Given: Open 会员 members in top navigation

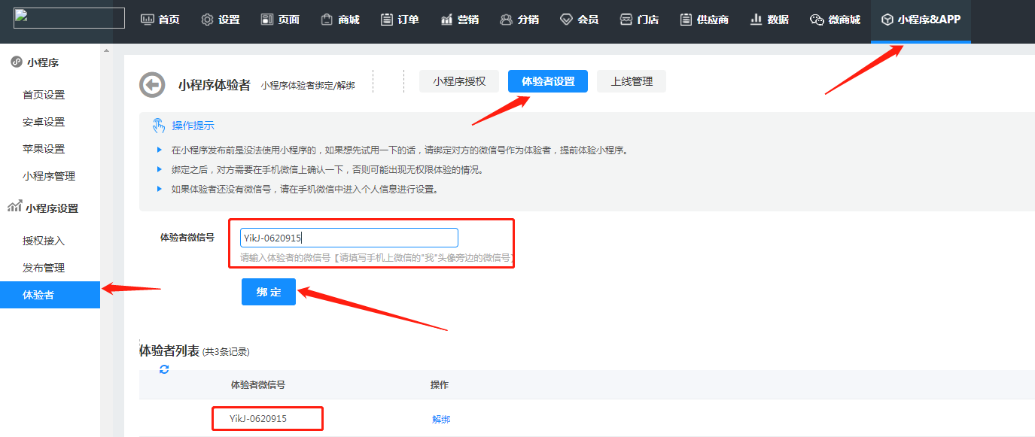Looking at the screenshot, I should point(579,20).
